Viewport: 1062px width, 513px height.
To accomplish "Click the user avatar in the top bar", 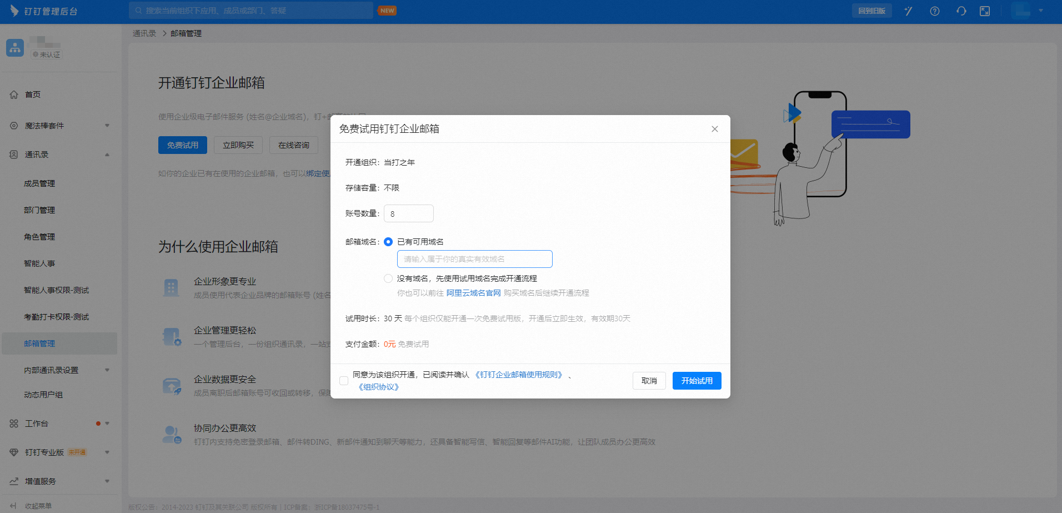I will [1021, 11].
